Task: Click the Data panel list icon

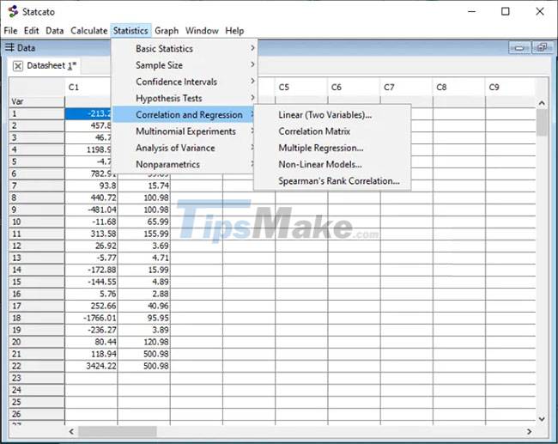Action: (x=9, y=47)
